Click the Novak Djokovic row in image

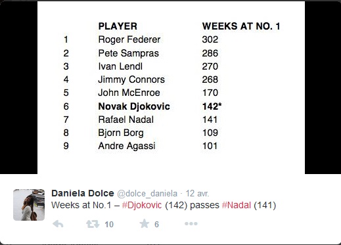(143, 106)
